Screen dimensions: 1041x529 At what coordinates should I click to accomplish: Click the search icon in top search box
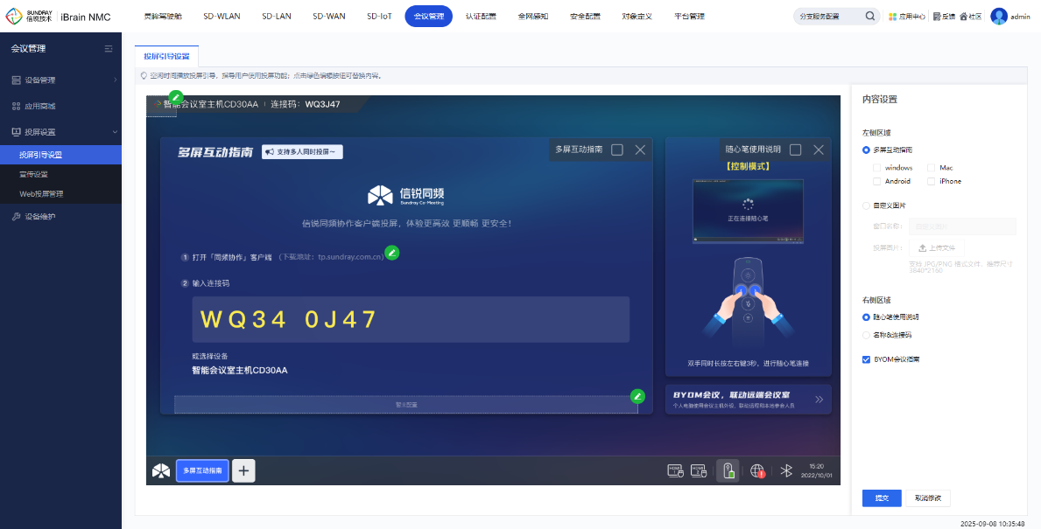point(869,17)
